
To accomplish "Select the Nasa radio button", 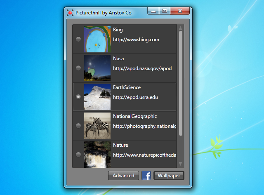I will pos(78,68).
